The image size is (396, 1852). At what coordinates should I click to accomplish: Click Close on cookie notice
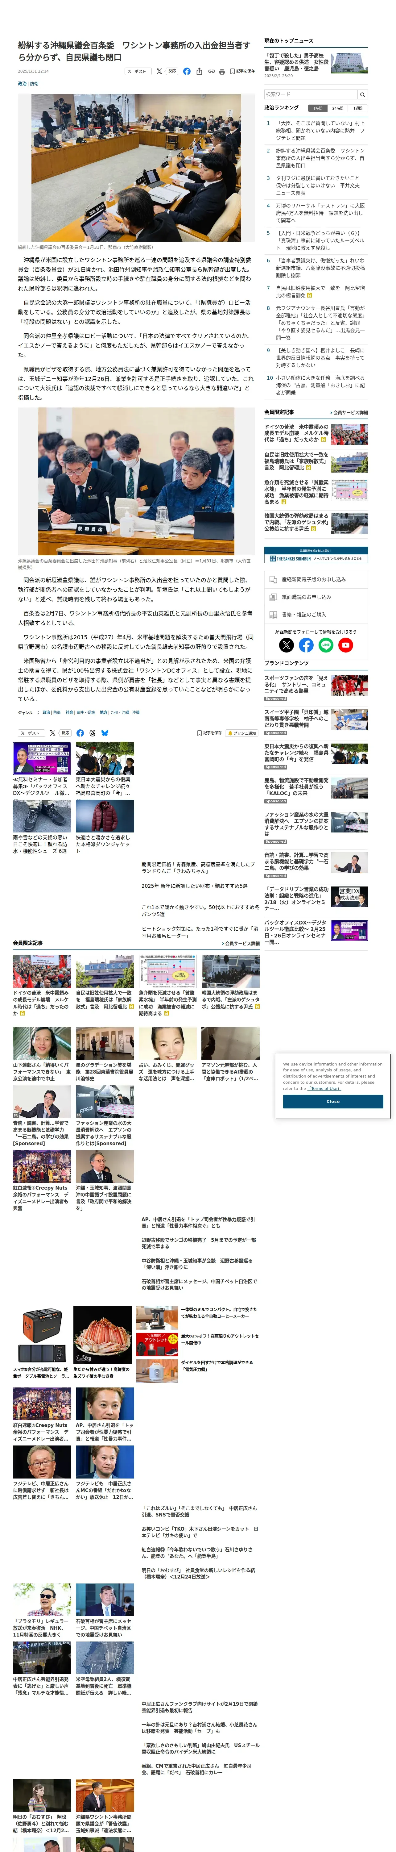(333, 1101)
